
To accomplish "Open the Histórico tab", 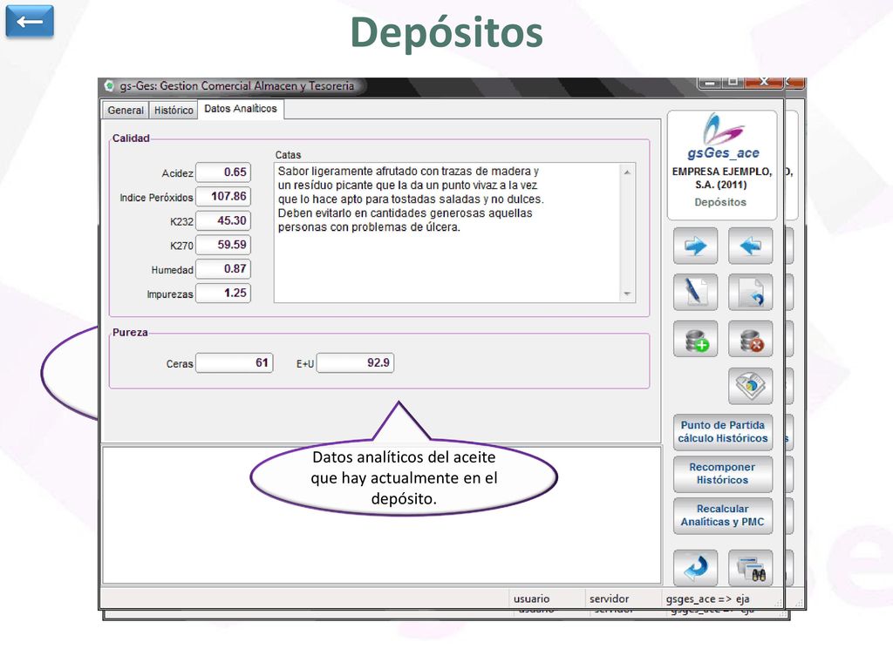I will [x=174, y=110].
